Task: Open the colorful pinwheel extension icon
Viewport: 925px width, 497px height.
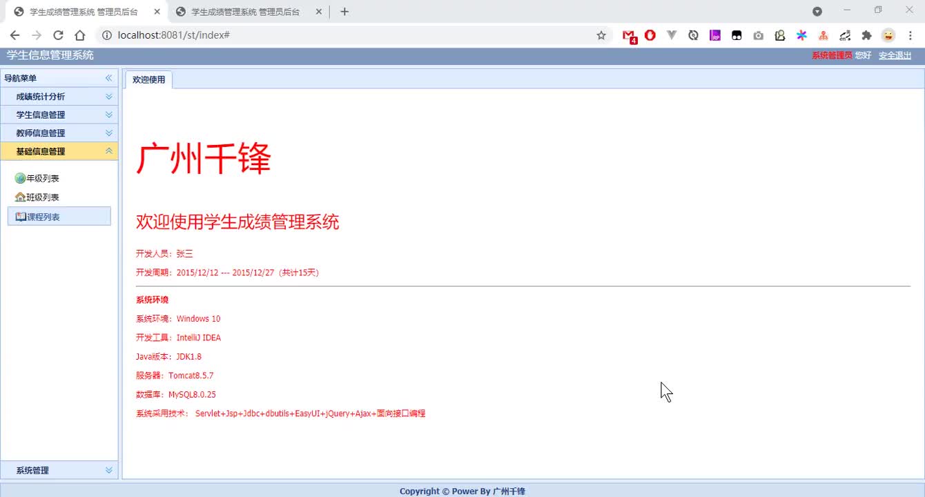Action: tap(801, 35)
